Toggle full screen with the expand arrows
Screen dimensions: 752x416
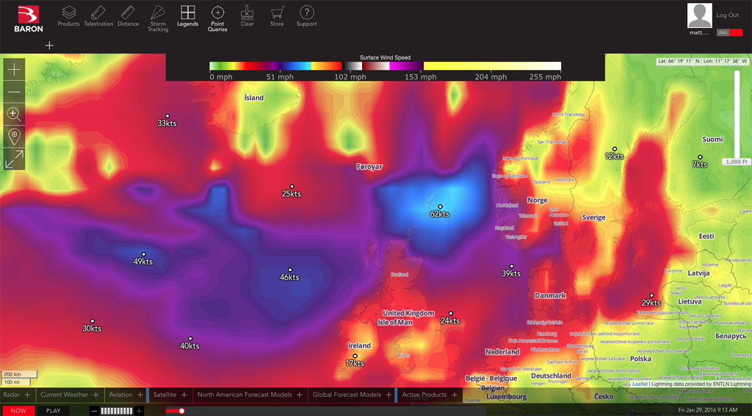(14, 159)
